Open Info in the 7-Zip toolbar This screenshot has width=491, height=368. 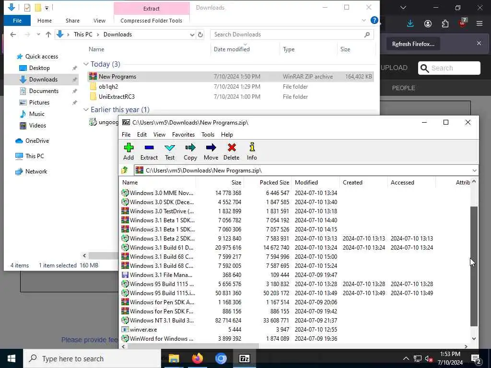(x=252, y=151)
